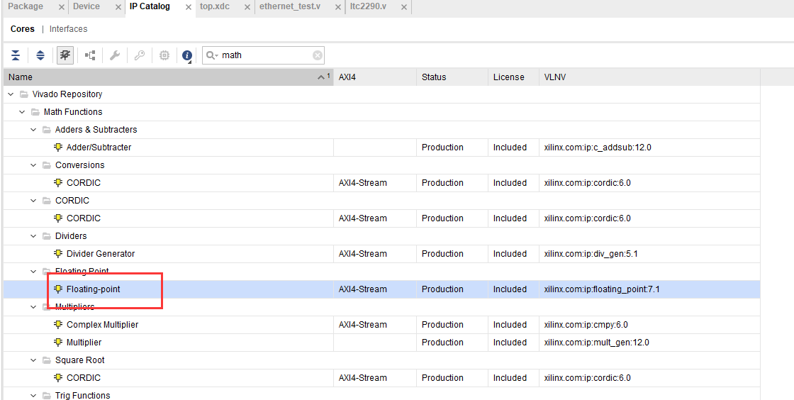Sort by the Status column header

[x=452, y=77]
